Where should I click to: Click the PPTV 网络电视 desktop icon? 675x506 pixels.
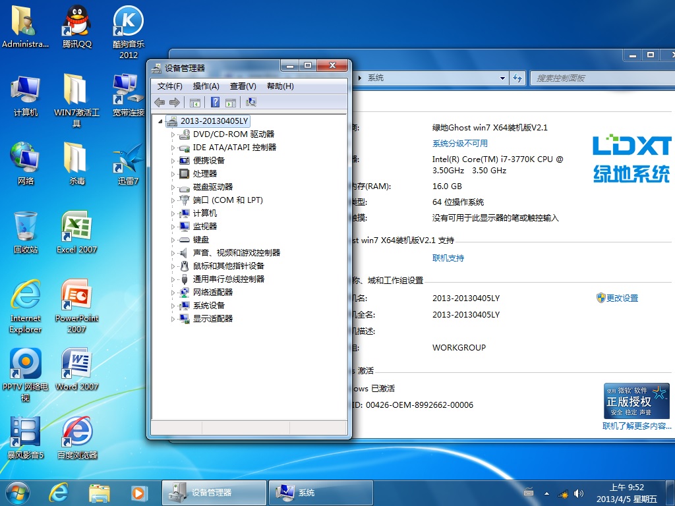26,374
